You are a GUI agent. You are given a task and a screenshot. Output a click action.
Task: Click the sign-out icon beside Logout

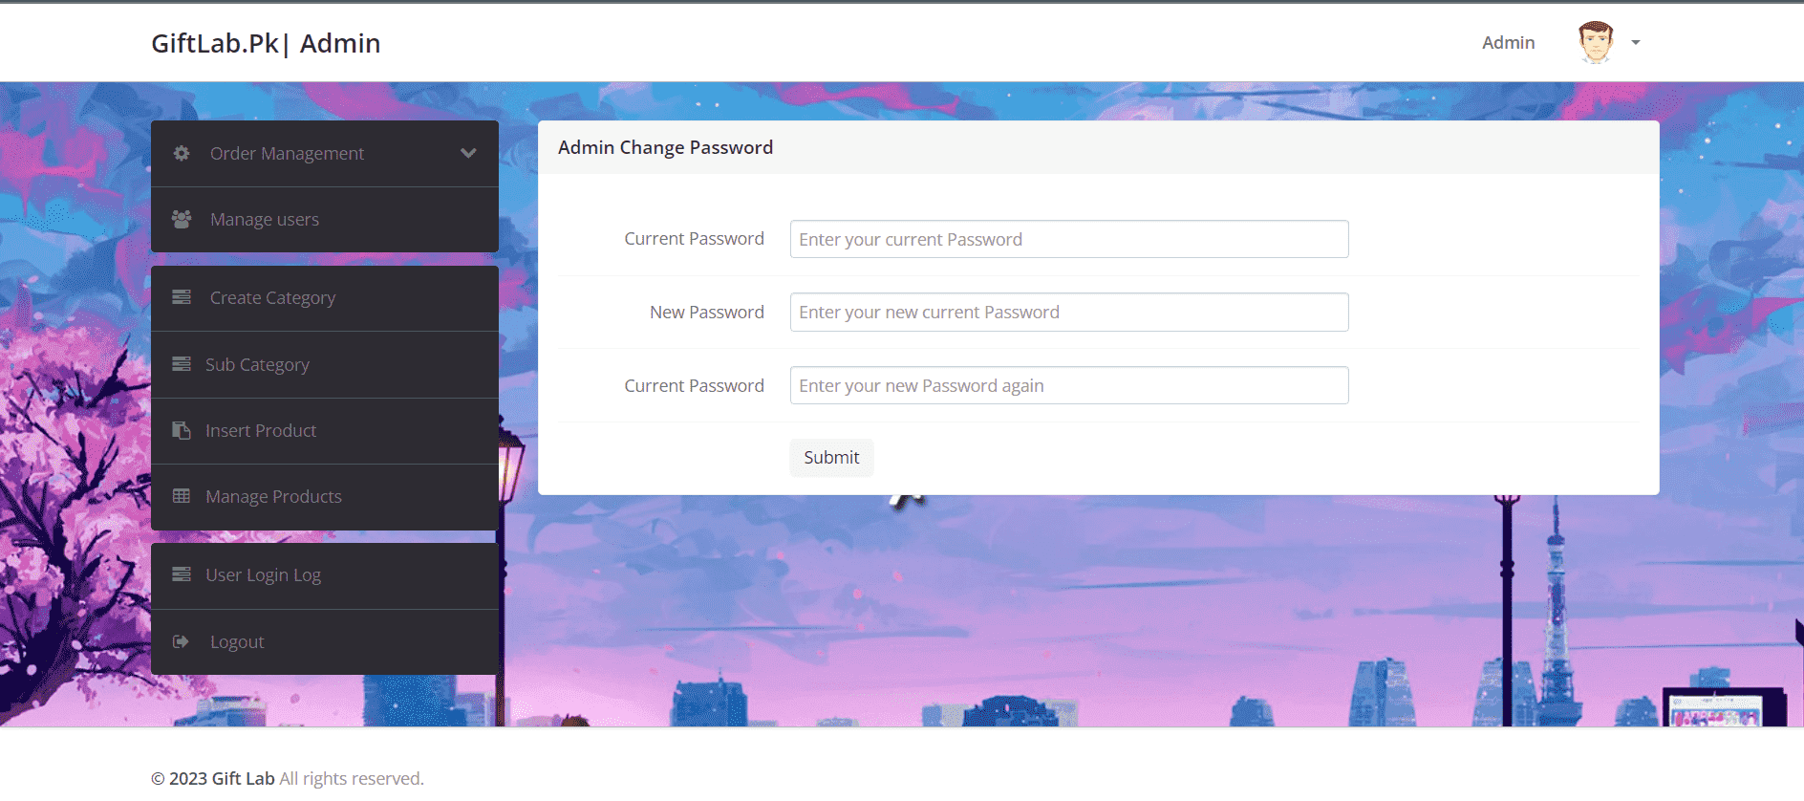pos(181,641)
